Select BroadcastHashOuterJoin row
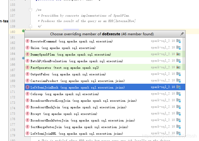The height and width of the screenshot is (141, 199). click(x=105, y=120)
